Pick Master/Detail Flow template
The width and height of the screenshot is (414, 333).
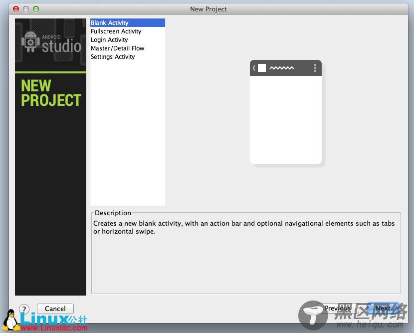(x=128, y=48)
